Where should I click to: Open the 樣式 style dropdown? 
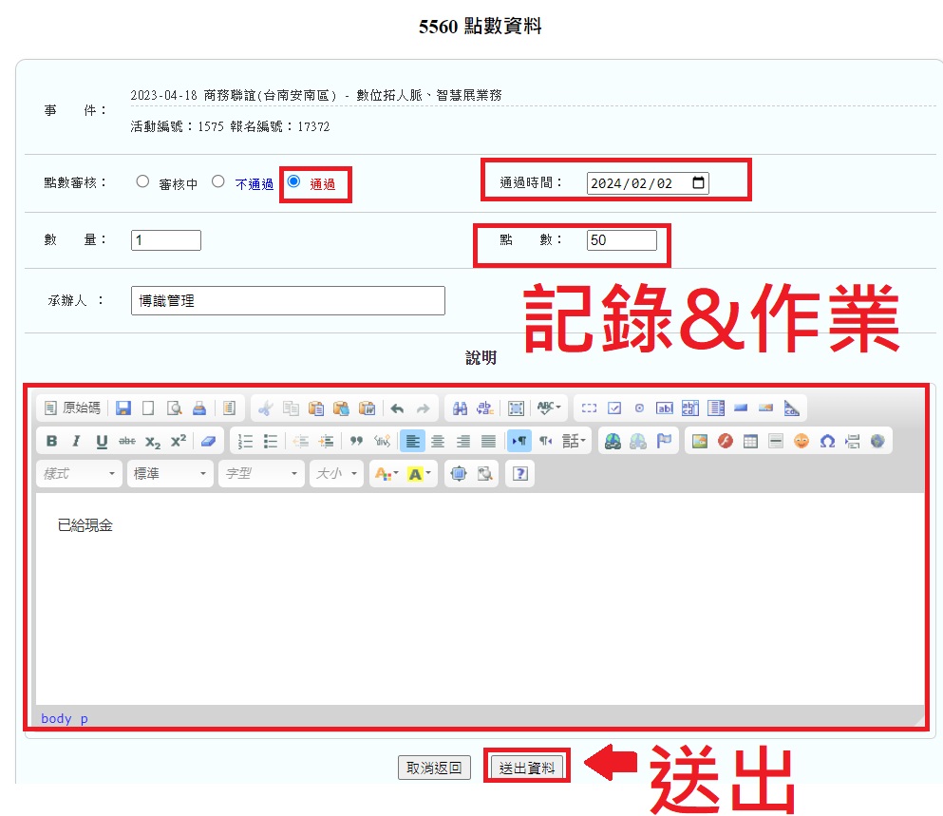(x=80, y=473)
